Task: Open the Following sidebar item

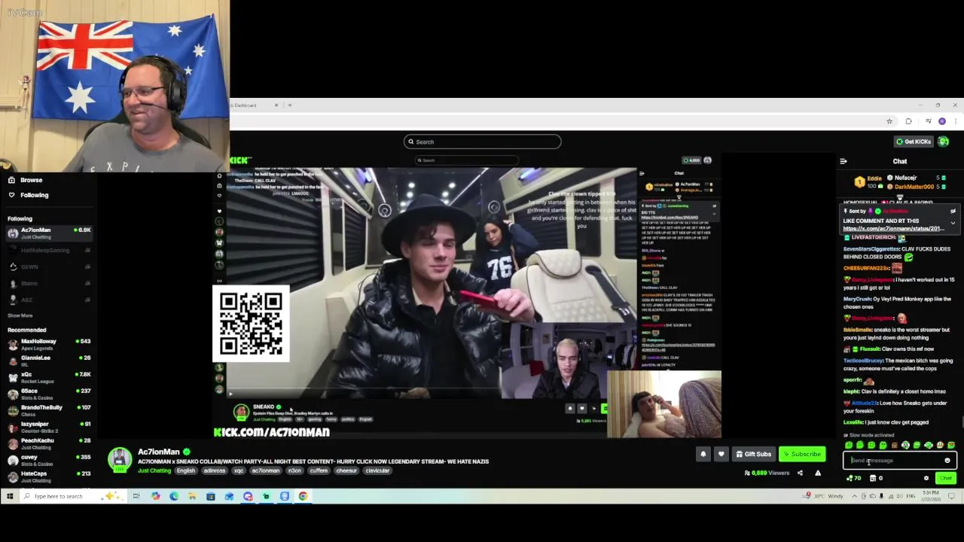Action: pyautogui.click(x=34, y=195)
